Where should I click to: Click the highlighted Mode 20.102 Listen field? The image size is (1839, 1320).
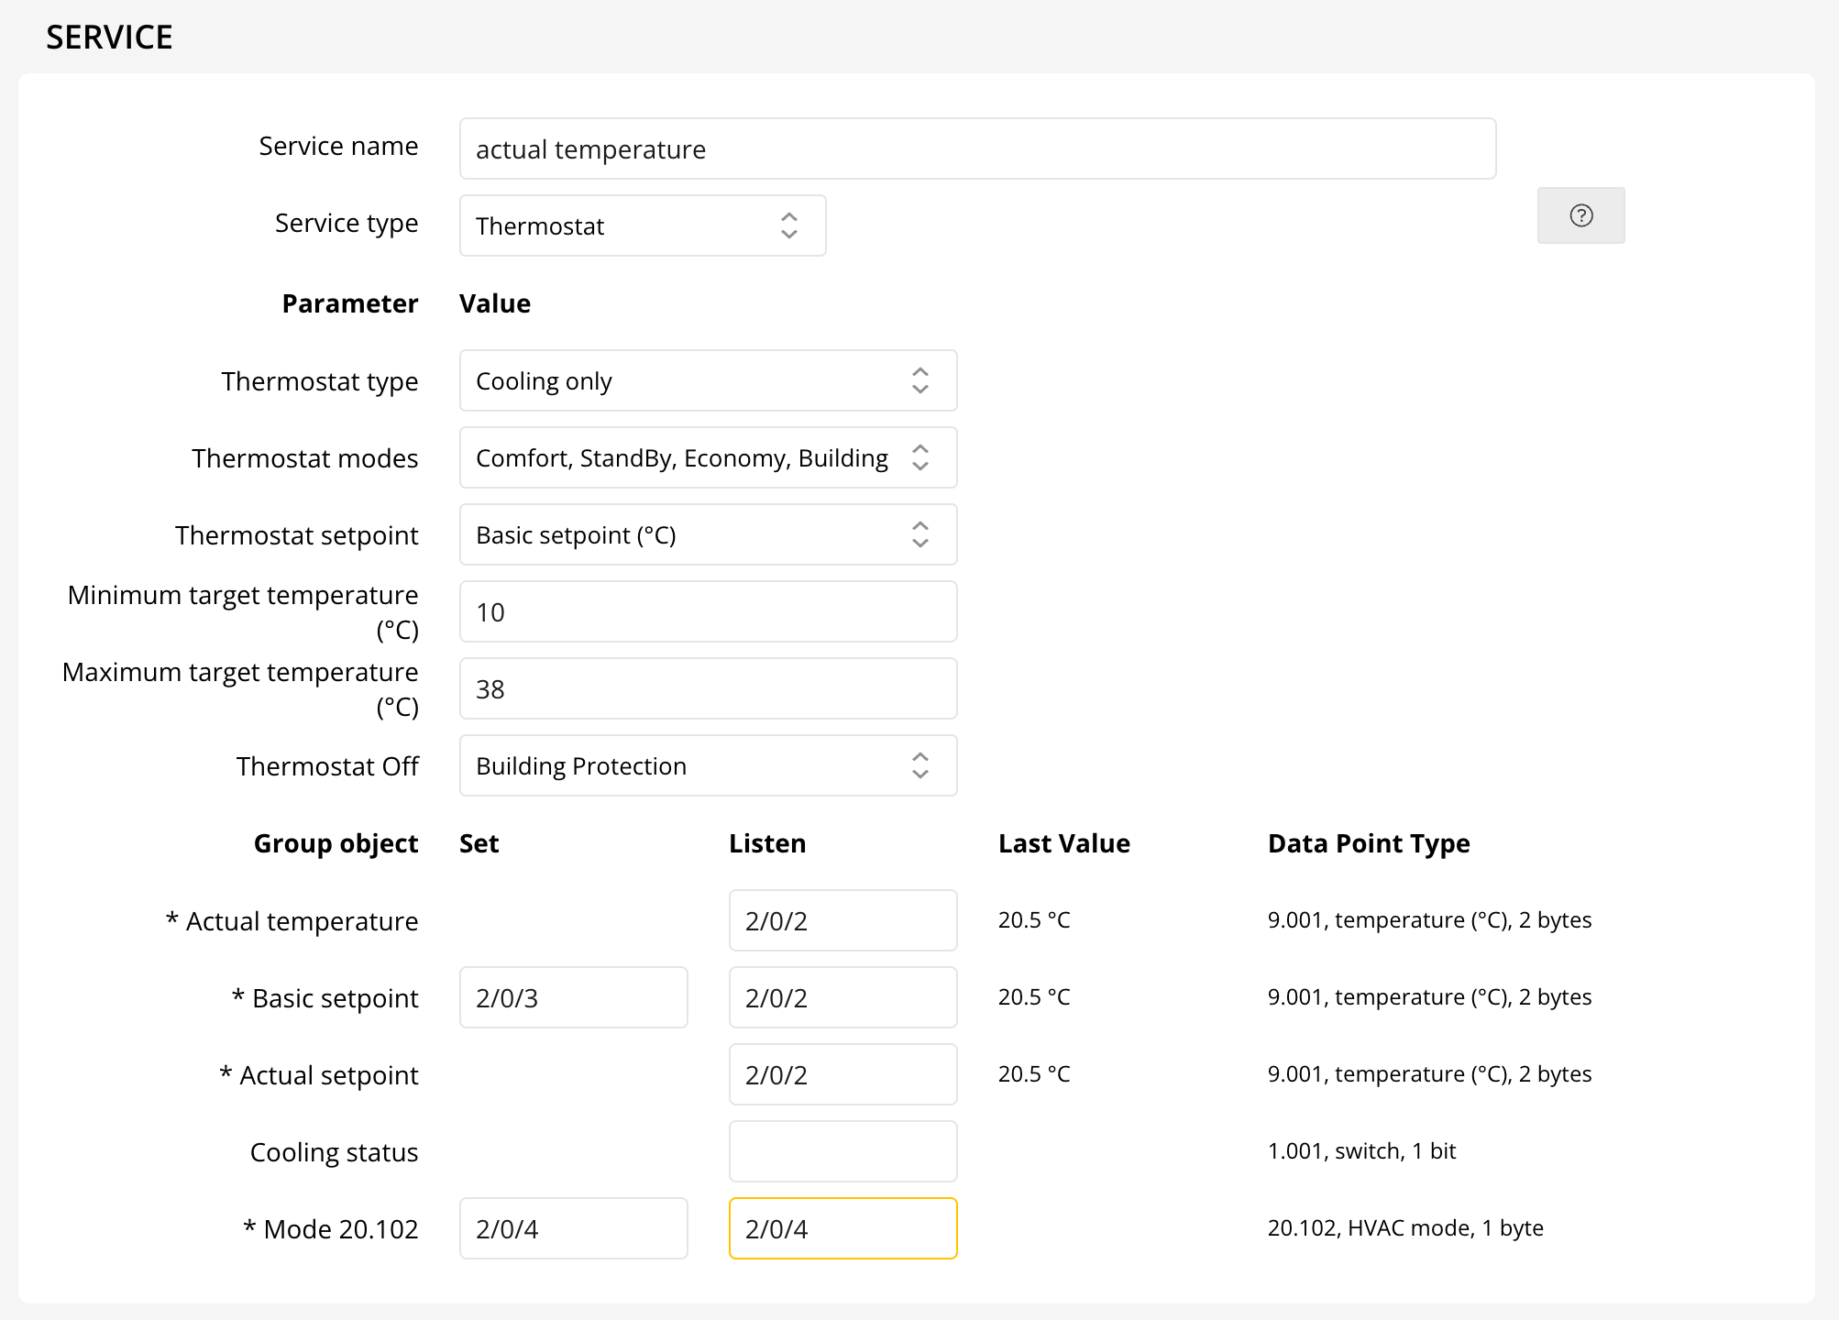(x=842, y=1228)
